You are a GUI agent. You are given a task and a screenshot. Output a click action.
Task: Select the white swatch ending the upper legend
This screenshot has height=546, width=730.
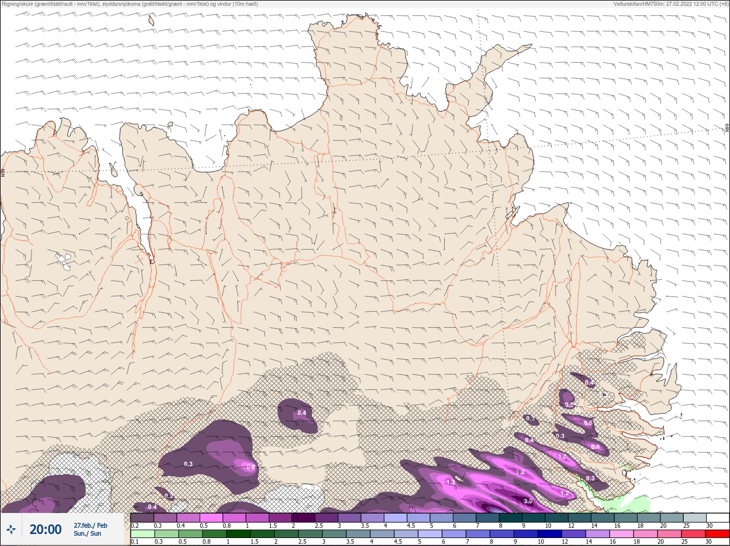pos(717,517)
